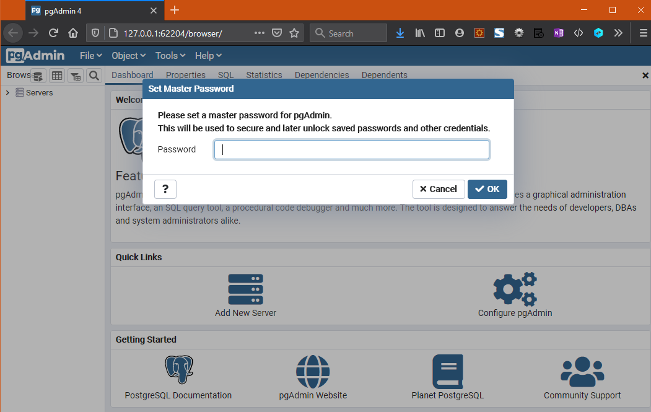
Task: Click the pgAdmin Website globe icon
Action: pos(313,370)
